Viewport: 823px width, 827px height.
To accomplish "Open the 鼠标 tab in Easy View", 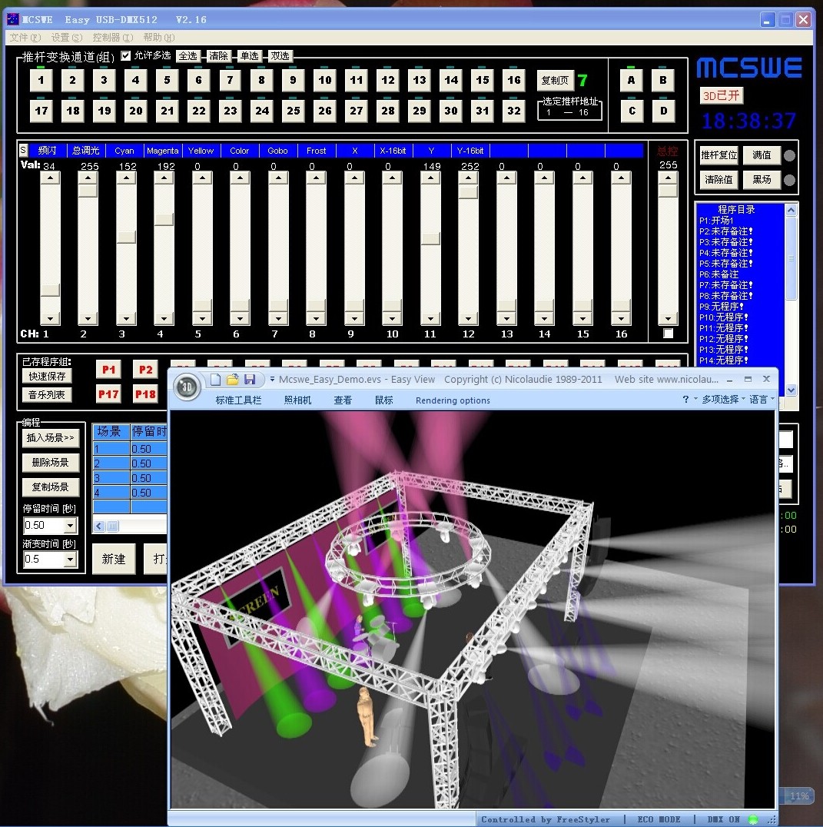I will (383, 400).
